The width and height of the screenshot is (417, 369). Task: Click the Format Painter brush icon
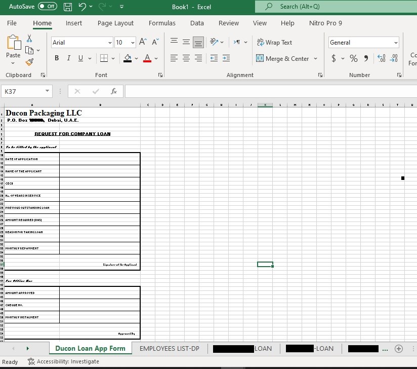coord(29,62)
